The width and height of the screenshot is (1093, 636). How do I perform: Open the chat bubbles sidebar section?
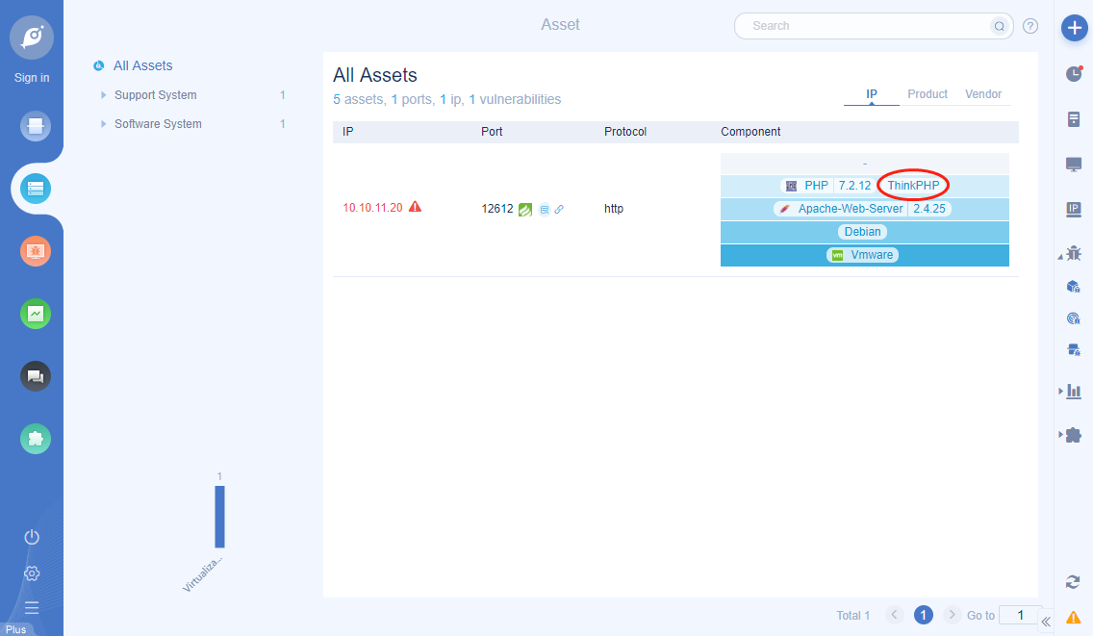point(36,376)
